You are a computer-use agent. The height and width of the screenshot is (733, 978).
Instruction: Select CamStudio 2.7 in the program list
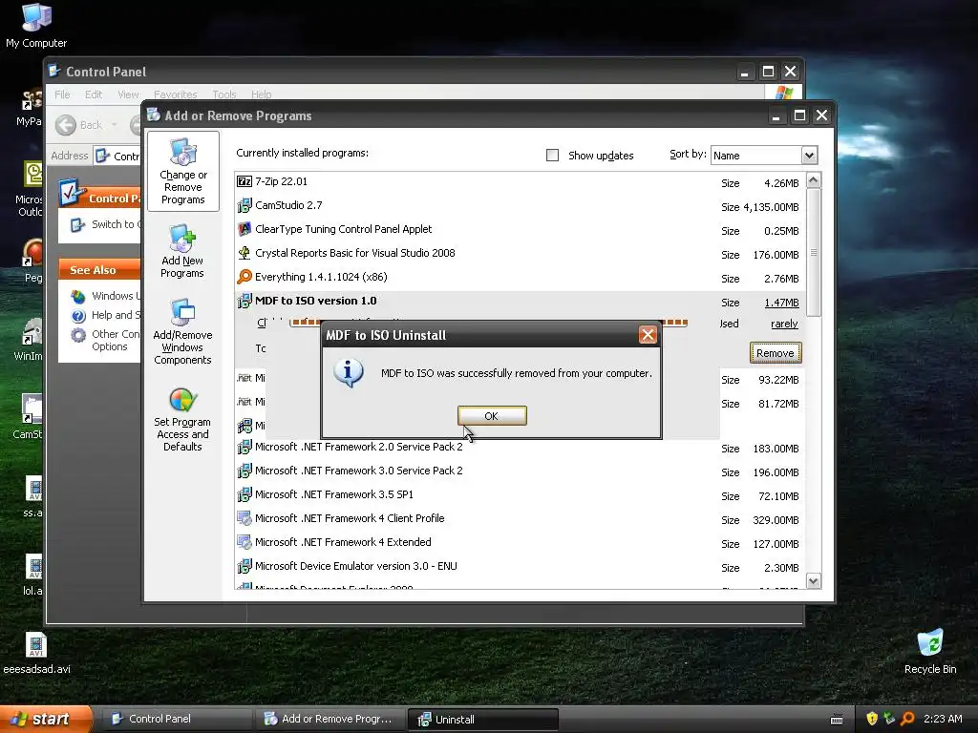click(521, 206)
